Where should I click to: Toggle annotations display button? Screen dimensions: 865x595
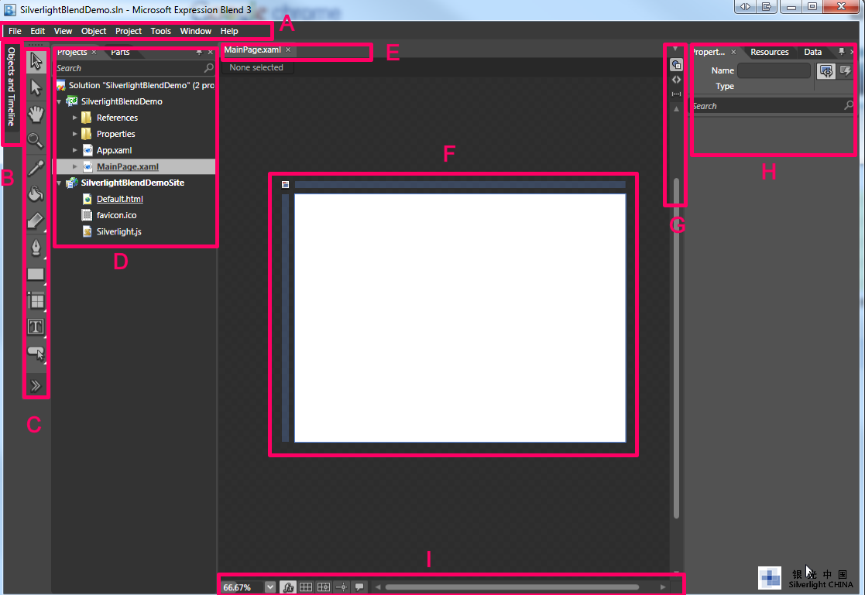[359, 587]
